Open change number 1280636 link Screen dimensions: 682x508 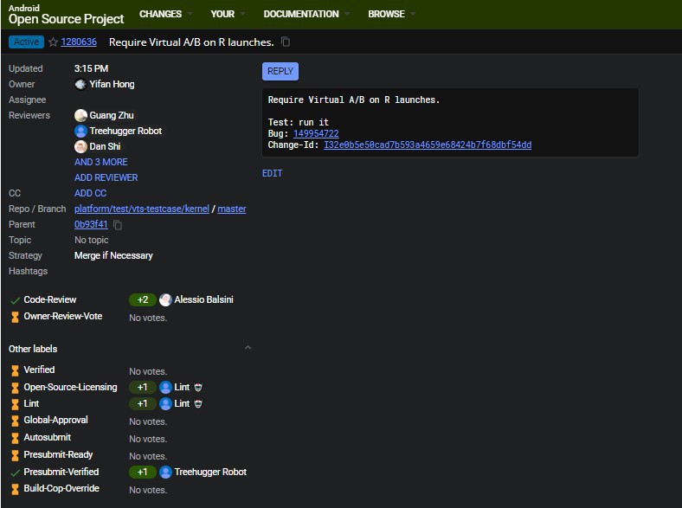coord(79,42)
